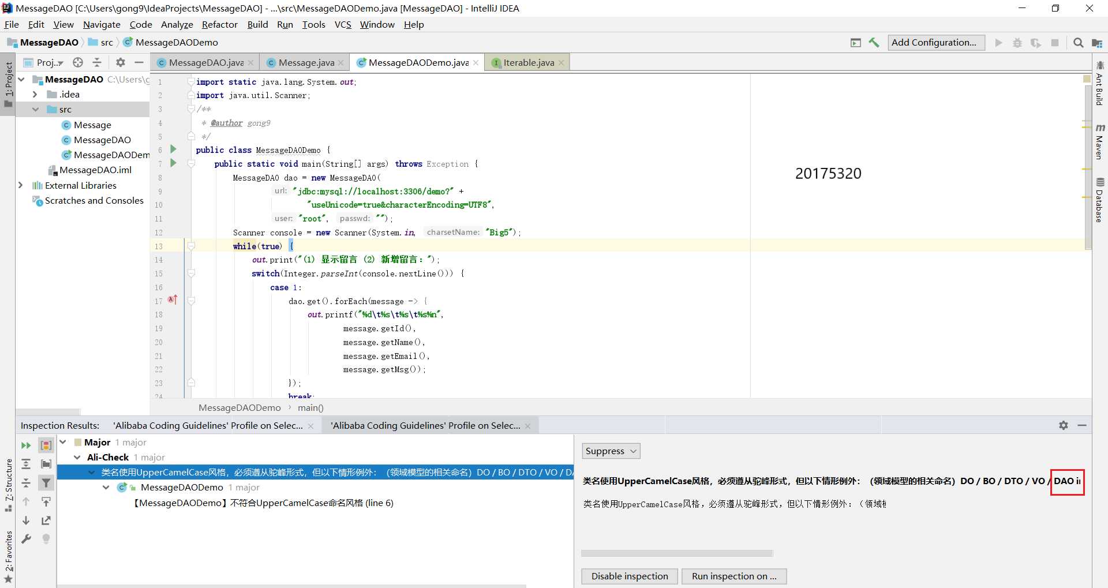Toggle the Maven side tool window
The image size is (1108, 588).
(x=1100, y=142)
